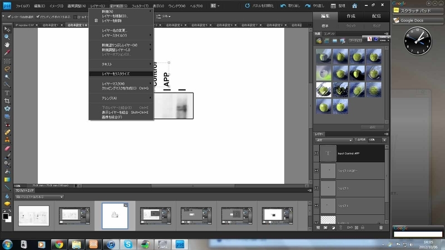This screenshot has width=445, height=250.
Task: Open the arrange documents dropdown in top bar
Action: click(x=215, y=6)
